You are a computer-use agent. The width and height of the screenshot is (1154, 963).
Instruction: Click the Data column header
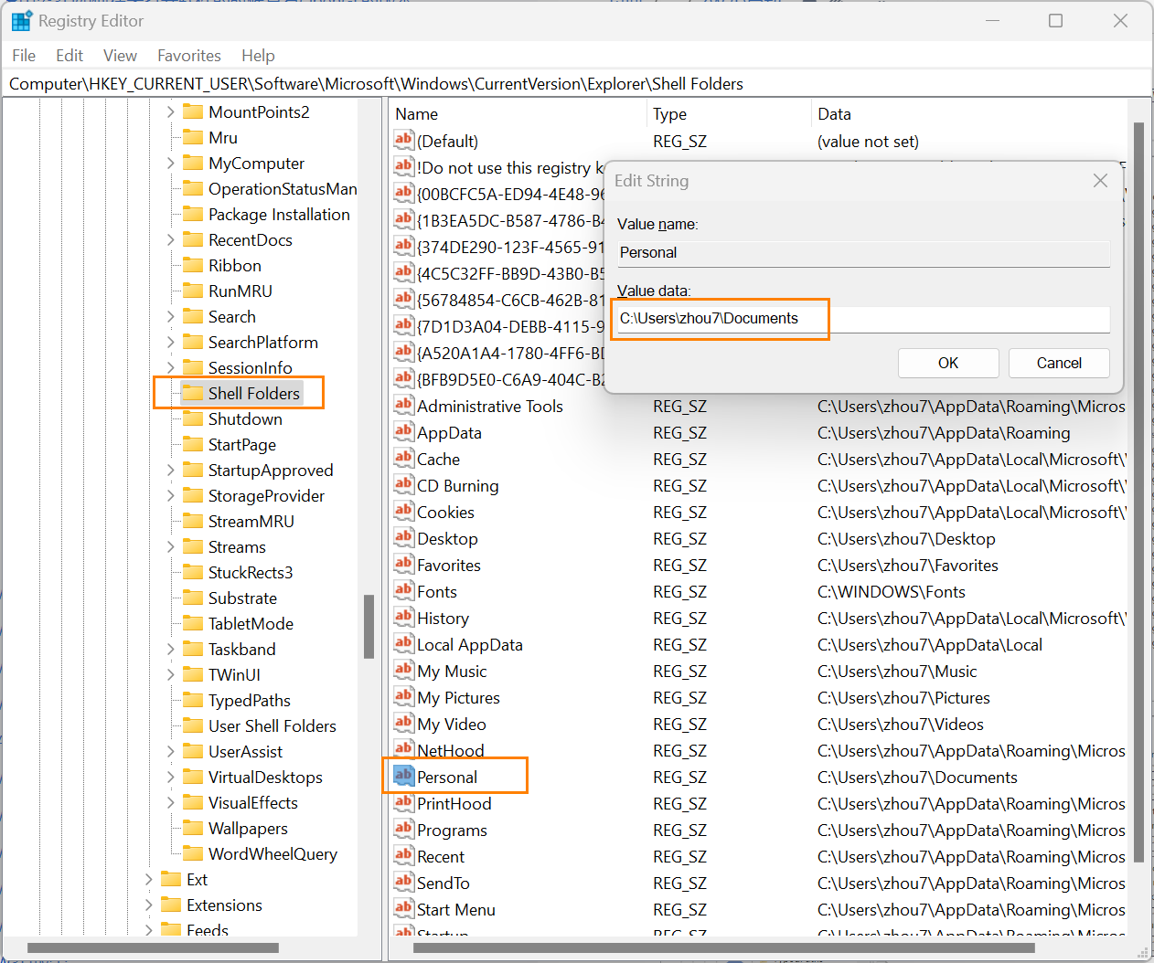[969, 114]
